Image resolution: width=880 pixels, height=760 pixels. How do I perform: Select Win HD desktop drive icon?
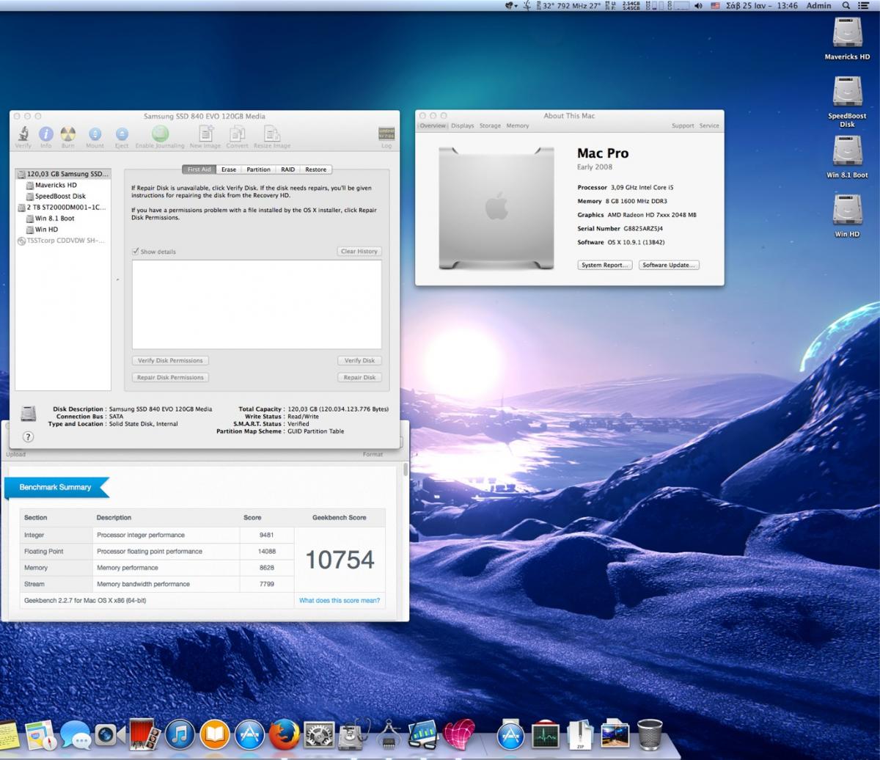click(x=847, y=211)
